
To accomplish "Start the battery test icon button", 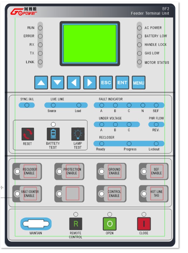I will [53, 134].
